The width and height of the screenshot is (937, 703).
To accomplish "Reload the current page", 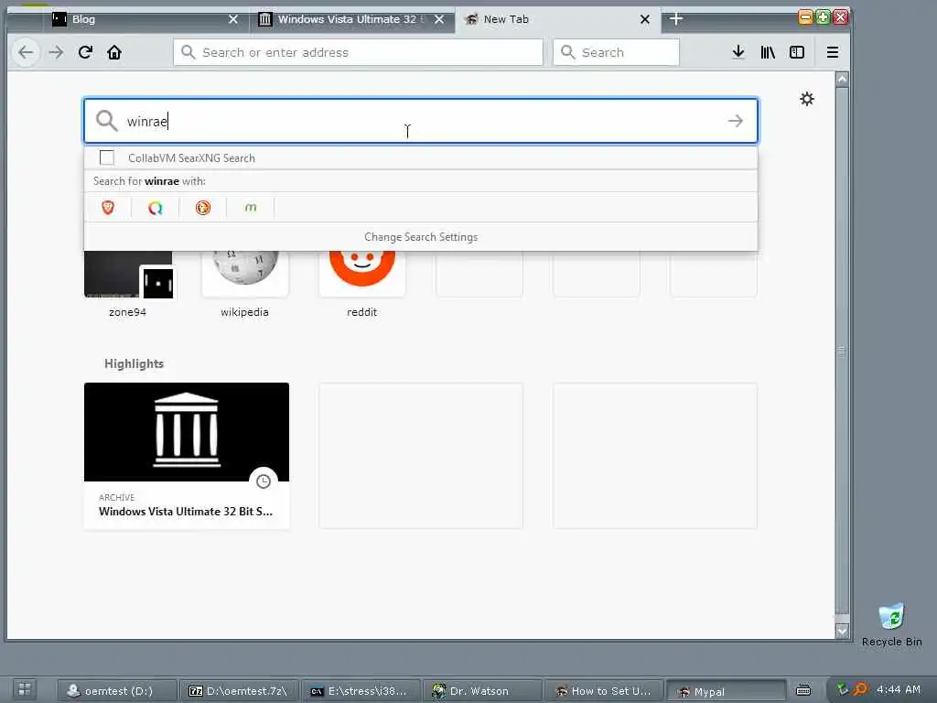I will 85,52.
